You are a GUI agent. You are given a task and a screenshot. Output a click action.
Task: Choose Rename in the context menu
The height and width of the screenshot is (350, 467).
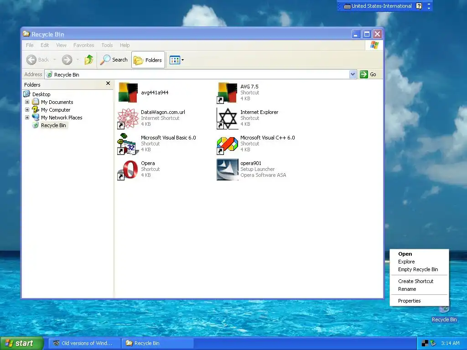(419, 289)
